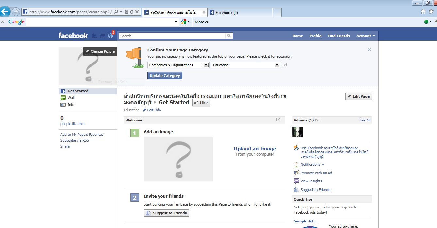
Task: Open the Facebook messages icon
Action: pyautogui.click(x=102, y=36)
